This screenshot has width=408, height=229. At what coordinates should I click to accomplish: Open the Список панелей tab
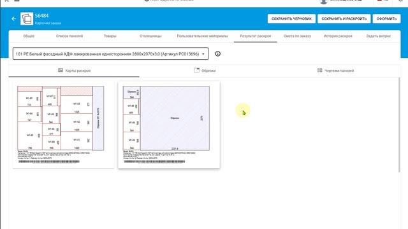pyautogui.click(x=69, y=36)
